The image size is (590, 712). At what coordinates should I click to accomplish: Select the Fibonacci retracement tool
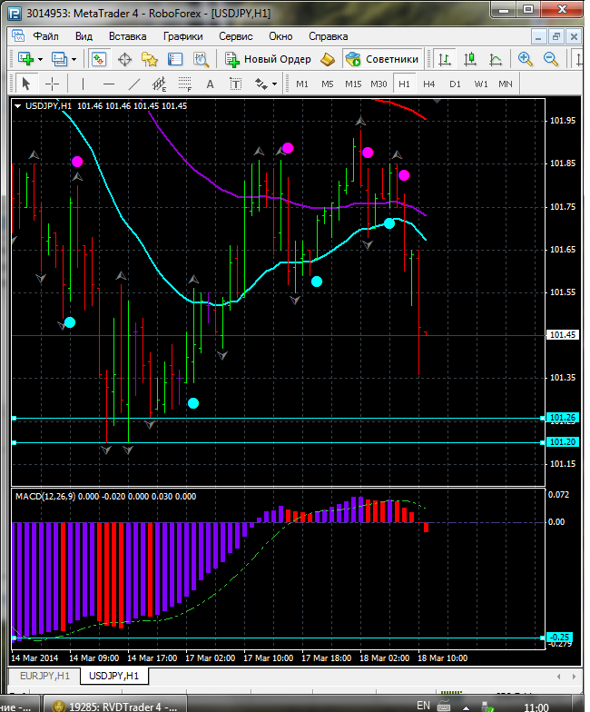[187, 84]
